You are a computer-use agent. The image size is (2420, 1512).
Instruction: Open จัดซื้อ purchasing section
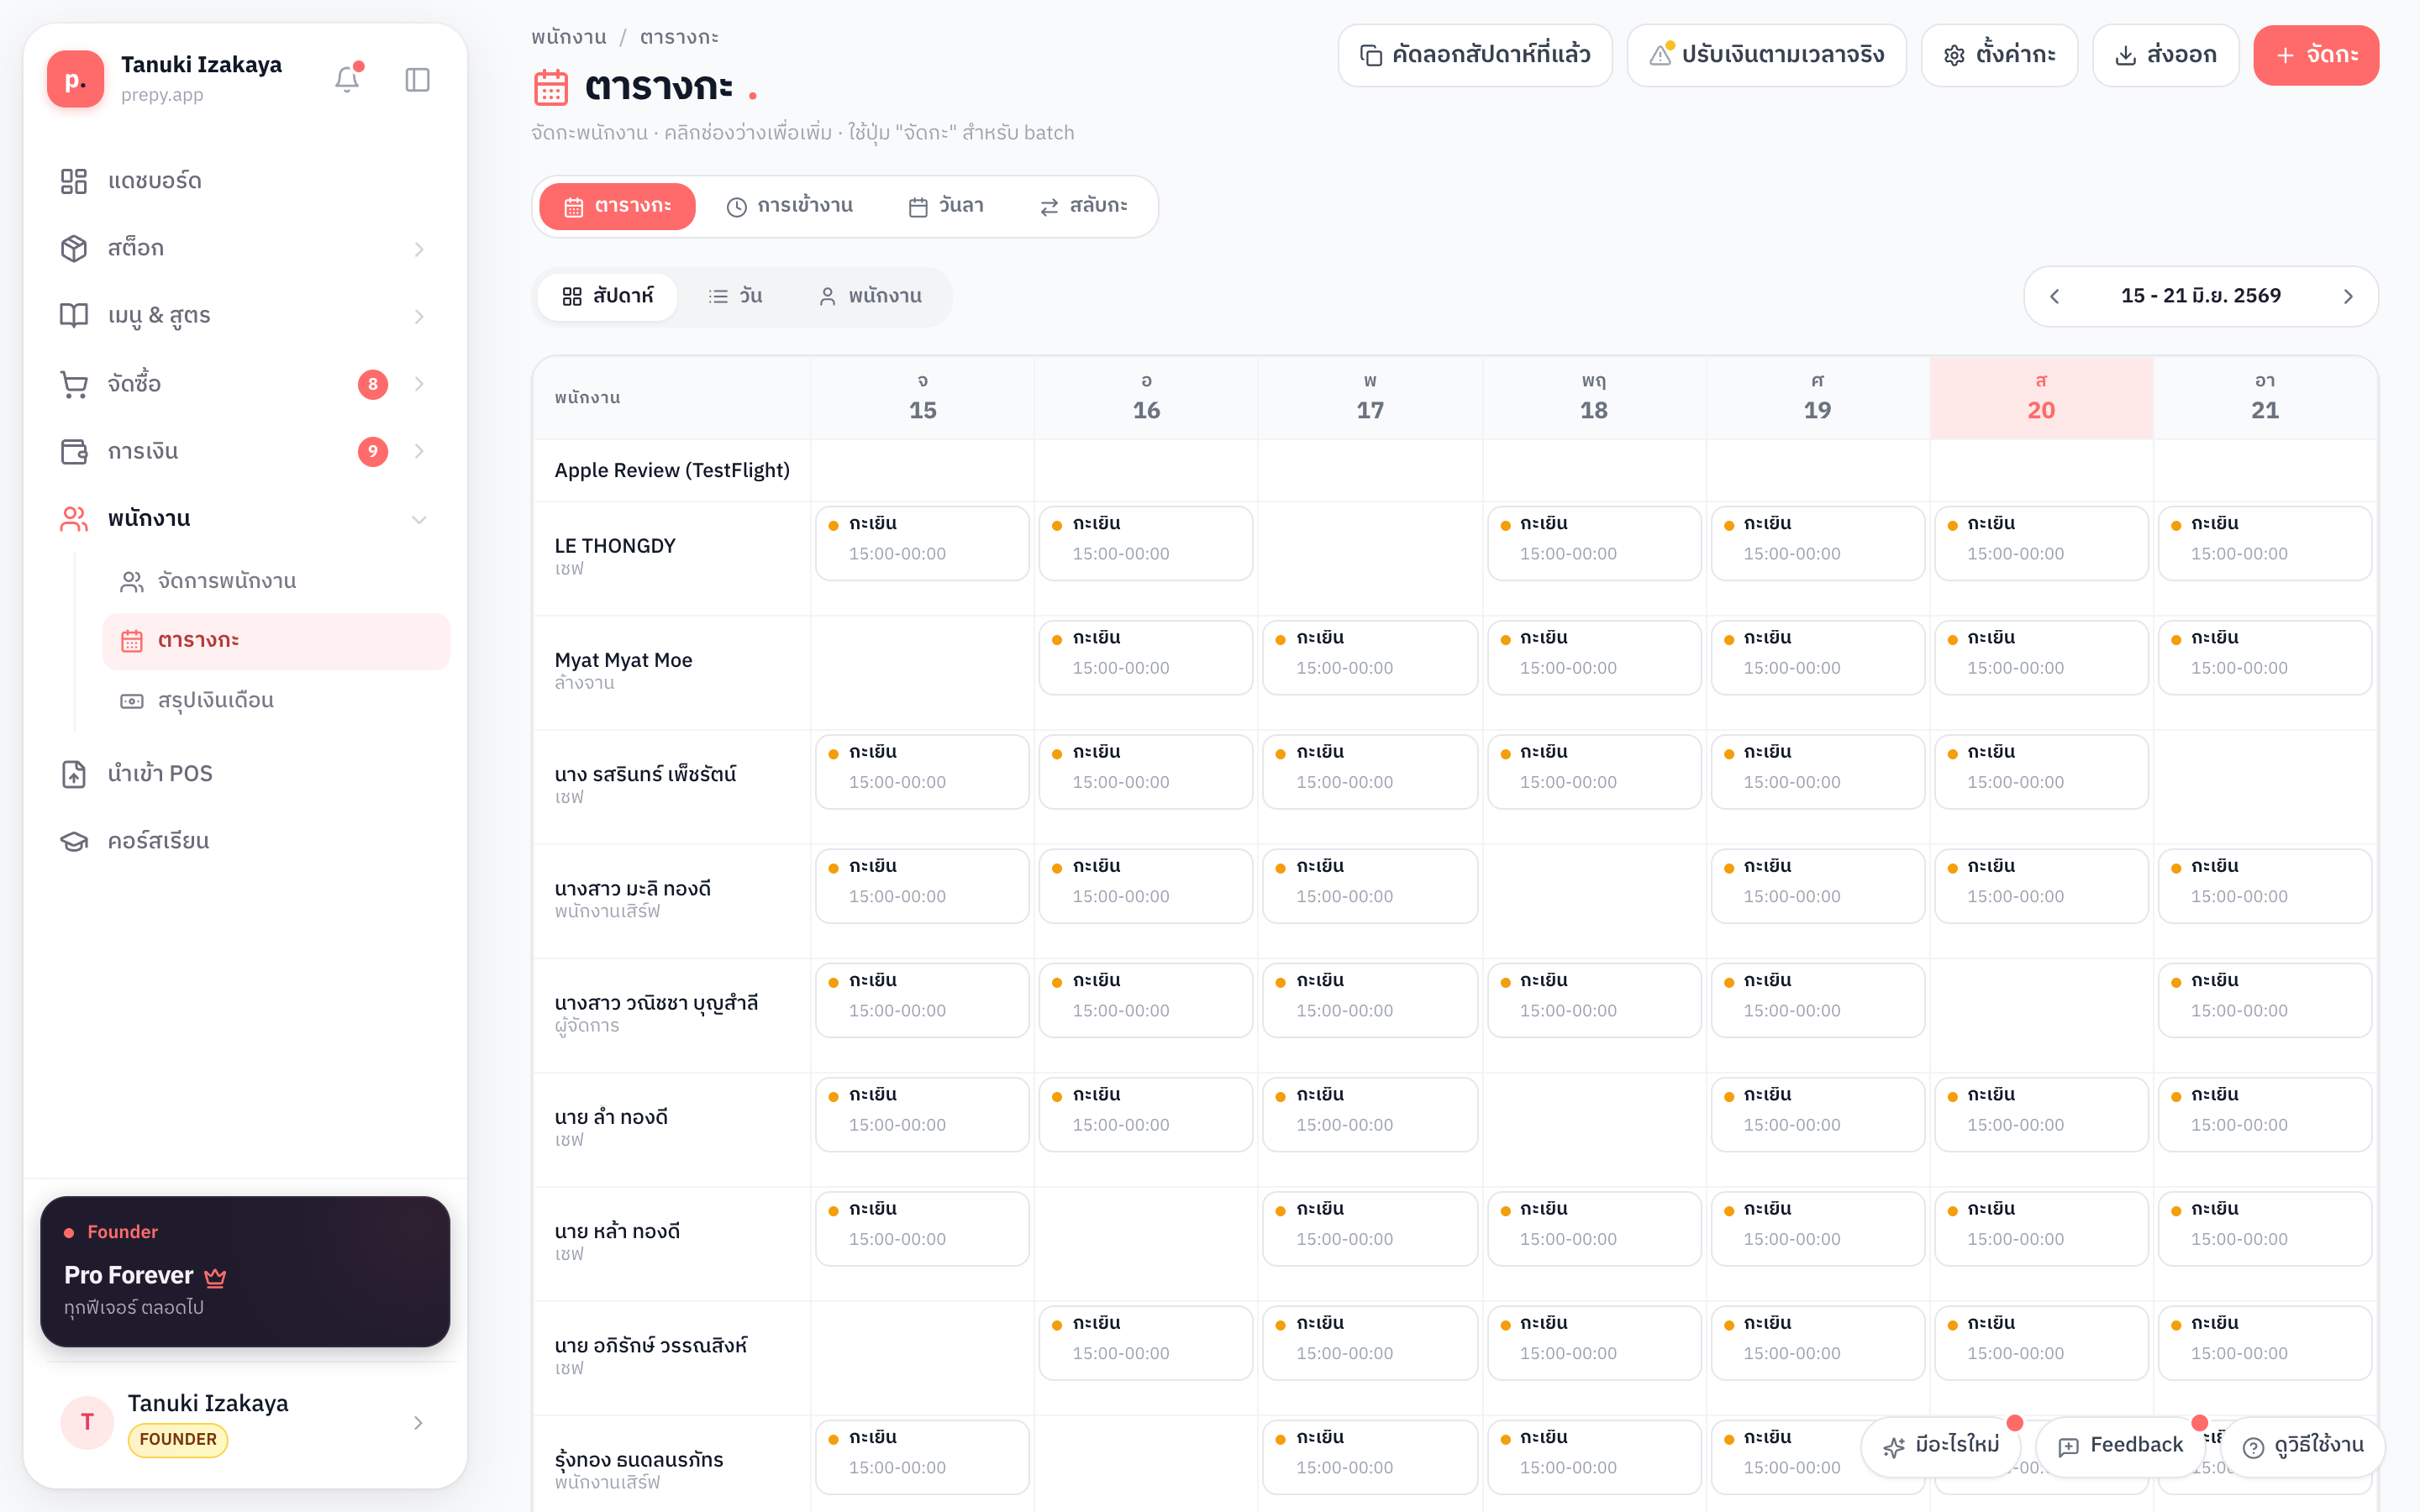tap(245, 384)
